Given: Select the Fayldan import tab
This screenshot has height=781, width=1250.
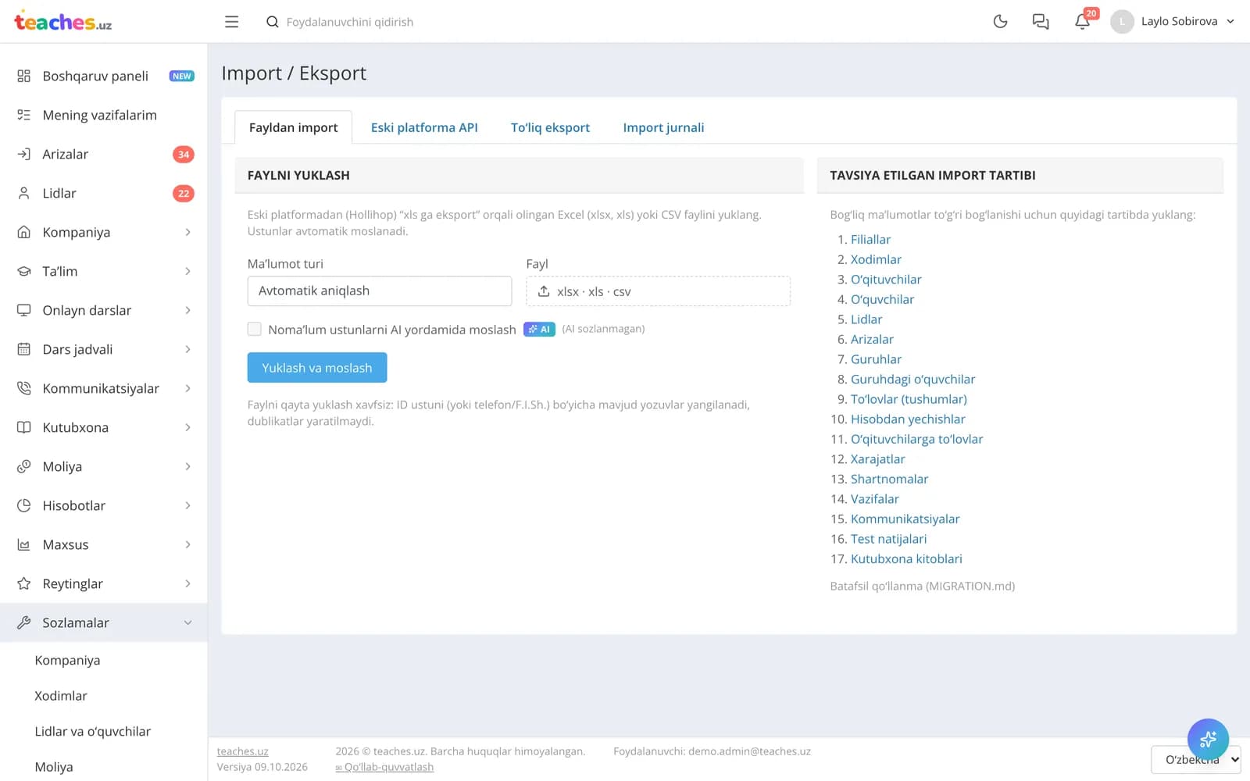Looking at the screenshot, I should [x=294, y=127].
